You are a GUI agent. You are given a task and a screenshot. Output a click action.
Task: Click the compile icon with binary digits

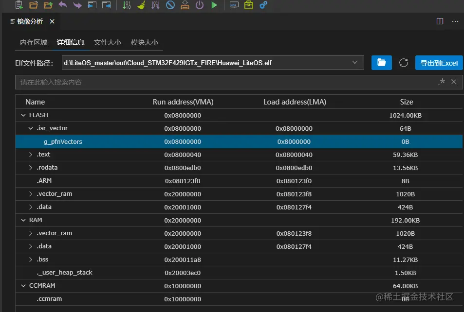tap(127, 5)
